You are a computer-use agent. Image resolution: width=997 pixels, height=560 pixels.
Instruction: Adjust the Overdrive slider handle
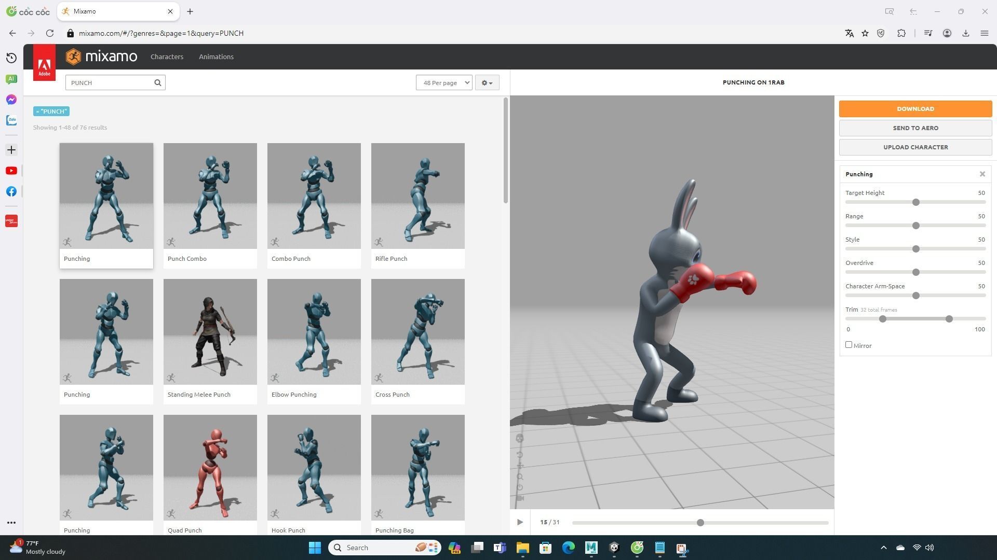pyautogui.click(x=916, y=272)
